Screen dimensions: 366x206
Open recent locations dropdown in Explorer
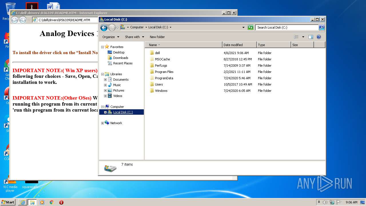[x=117, y=28]
